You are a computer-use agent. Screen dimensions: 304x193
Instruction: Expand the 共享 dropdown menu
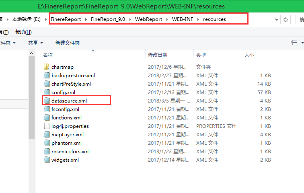point(42,43)
